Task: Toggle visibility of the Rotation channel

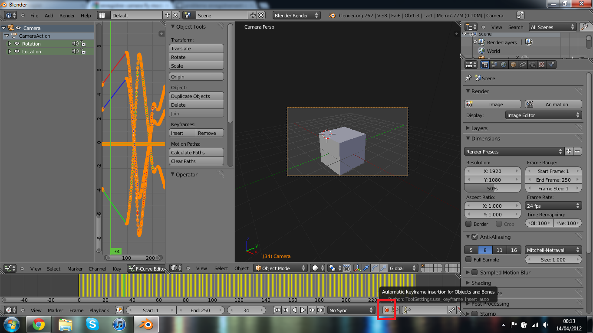Action: point(17,43)
